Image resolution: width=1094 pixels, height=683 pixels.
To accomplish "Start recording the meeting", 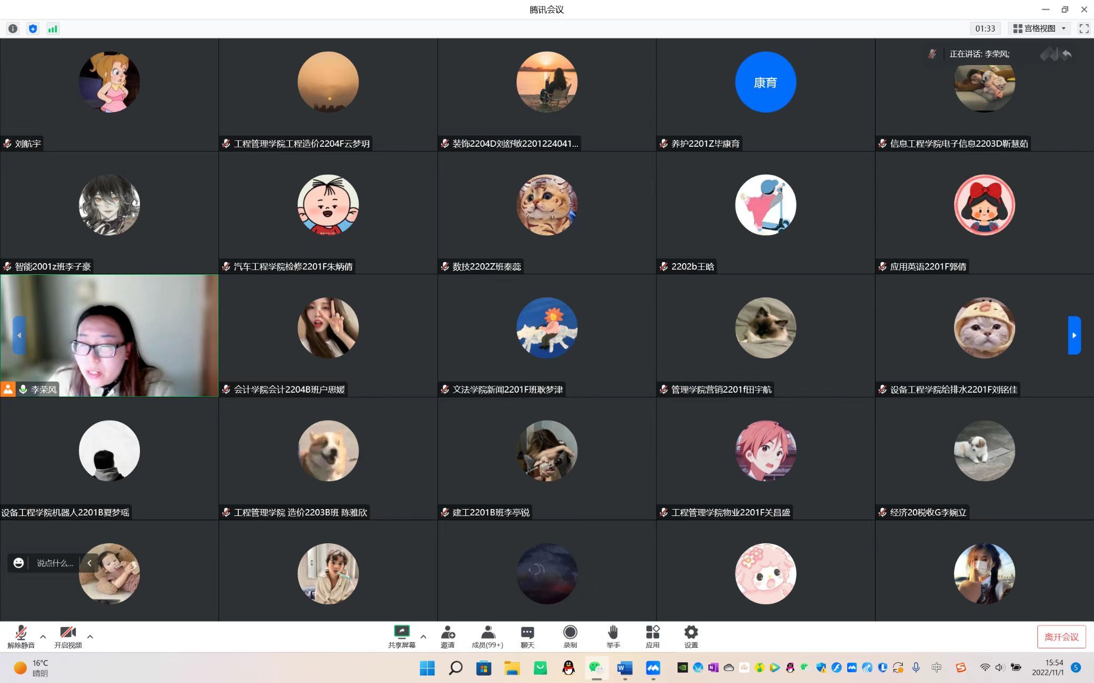I will click(x=570, y=637).
